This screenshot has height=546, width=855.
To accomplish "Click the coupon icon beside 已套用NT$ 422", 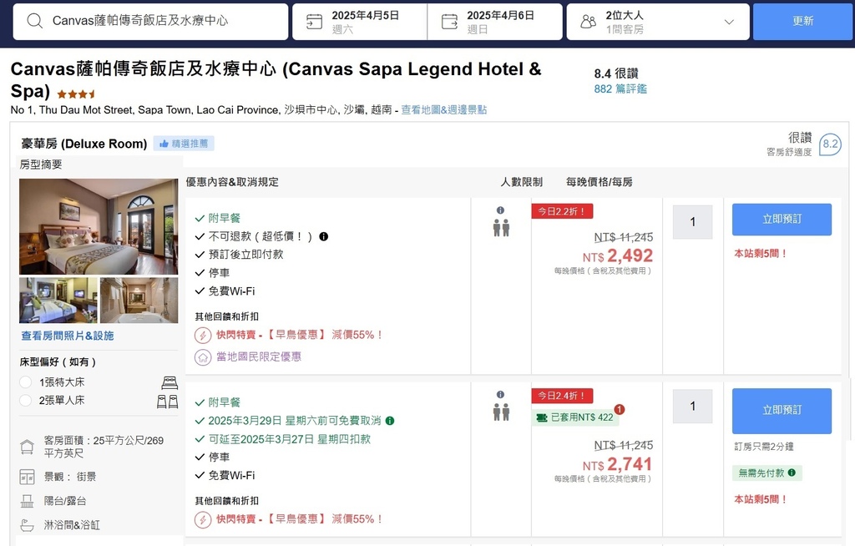I will 541,417.
